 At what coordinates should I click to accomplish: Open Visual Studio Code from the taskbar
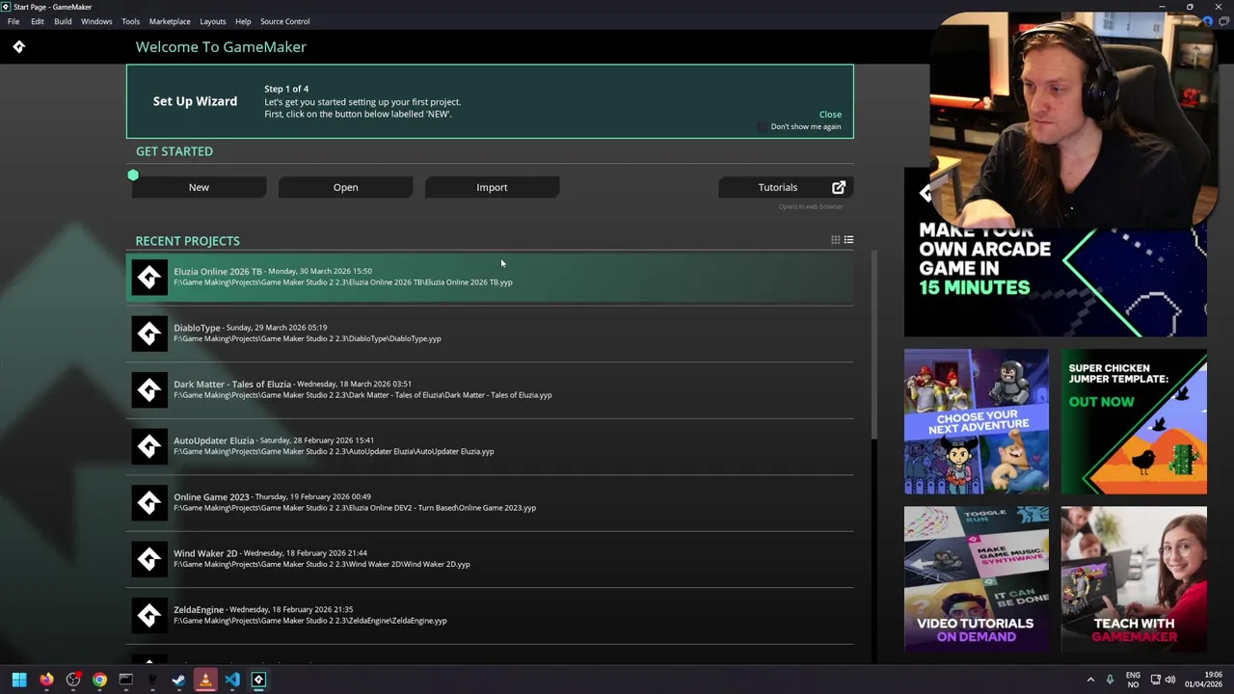pyautogui.click(x=232, y=680)
